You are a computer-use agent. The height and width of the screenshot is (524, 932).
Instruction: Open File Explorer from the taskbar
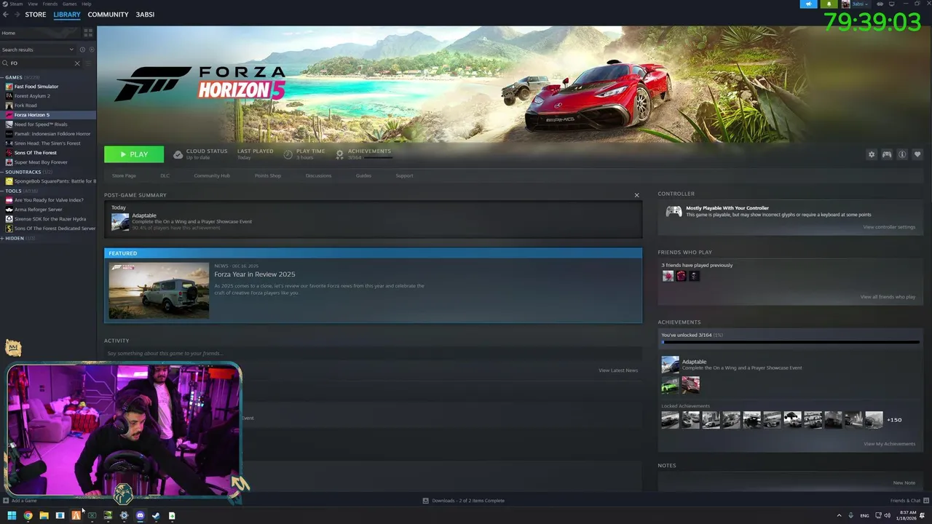pos(44,516)
